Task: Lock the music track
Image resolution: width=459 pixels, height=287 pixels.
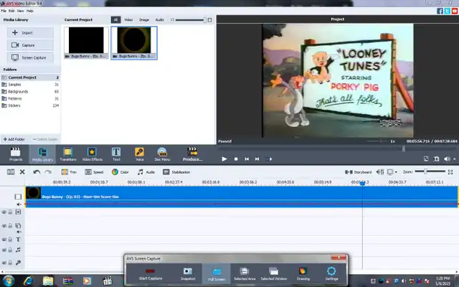Action: tap(10, 250)
